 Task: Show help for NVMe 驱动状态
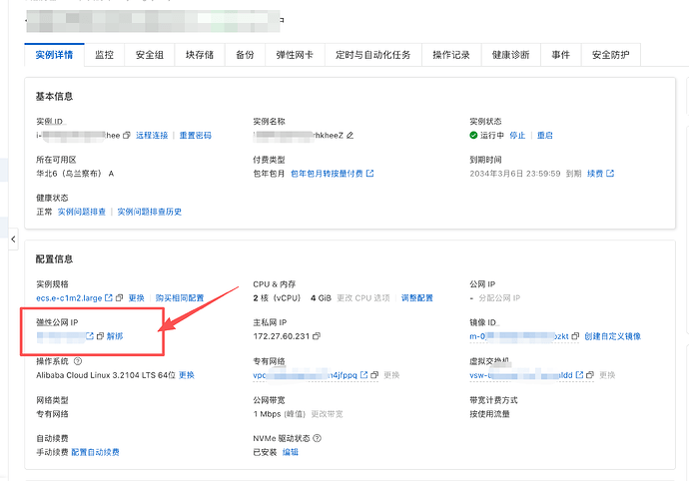click(x=317, y=438)
